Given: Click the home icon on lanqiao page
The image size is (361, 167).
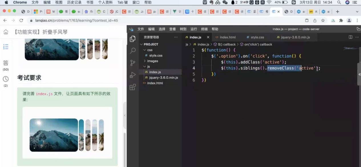Looking at the screenshot, I should tap(6, 32).
